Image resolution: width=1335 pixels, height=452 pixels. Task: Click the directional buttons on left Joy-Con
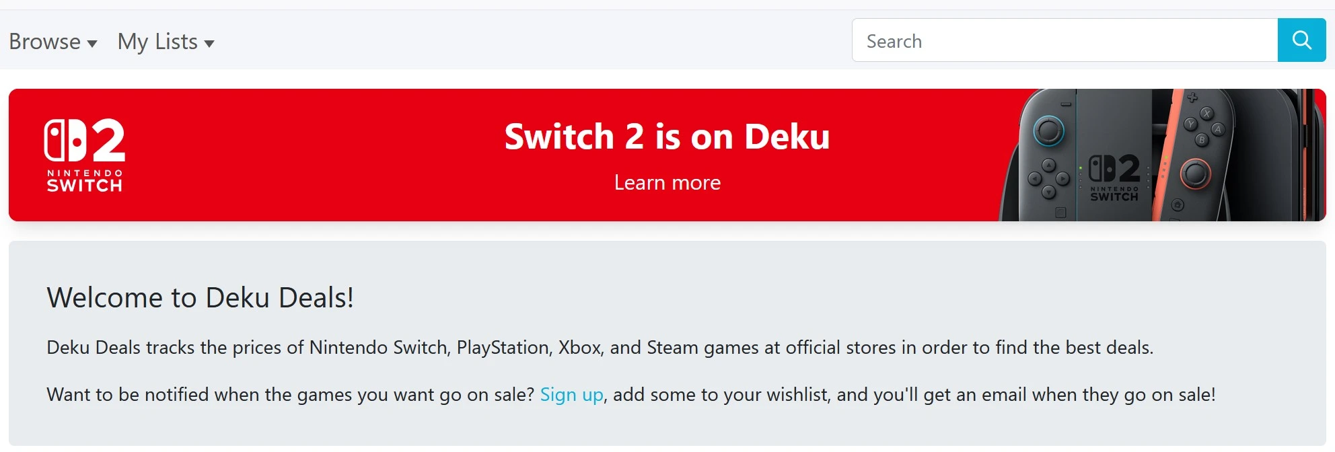[1048, 179]
